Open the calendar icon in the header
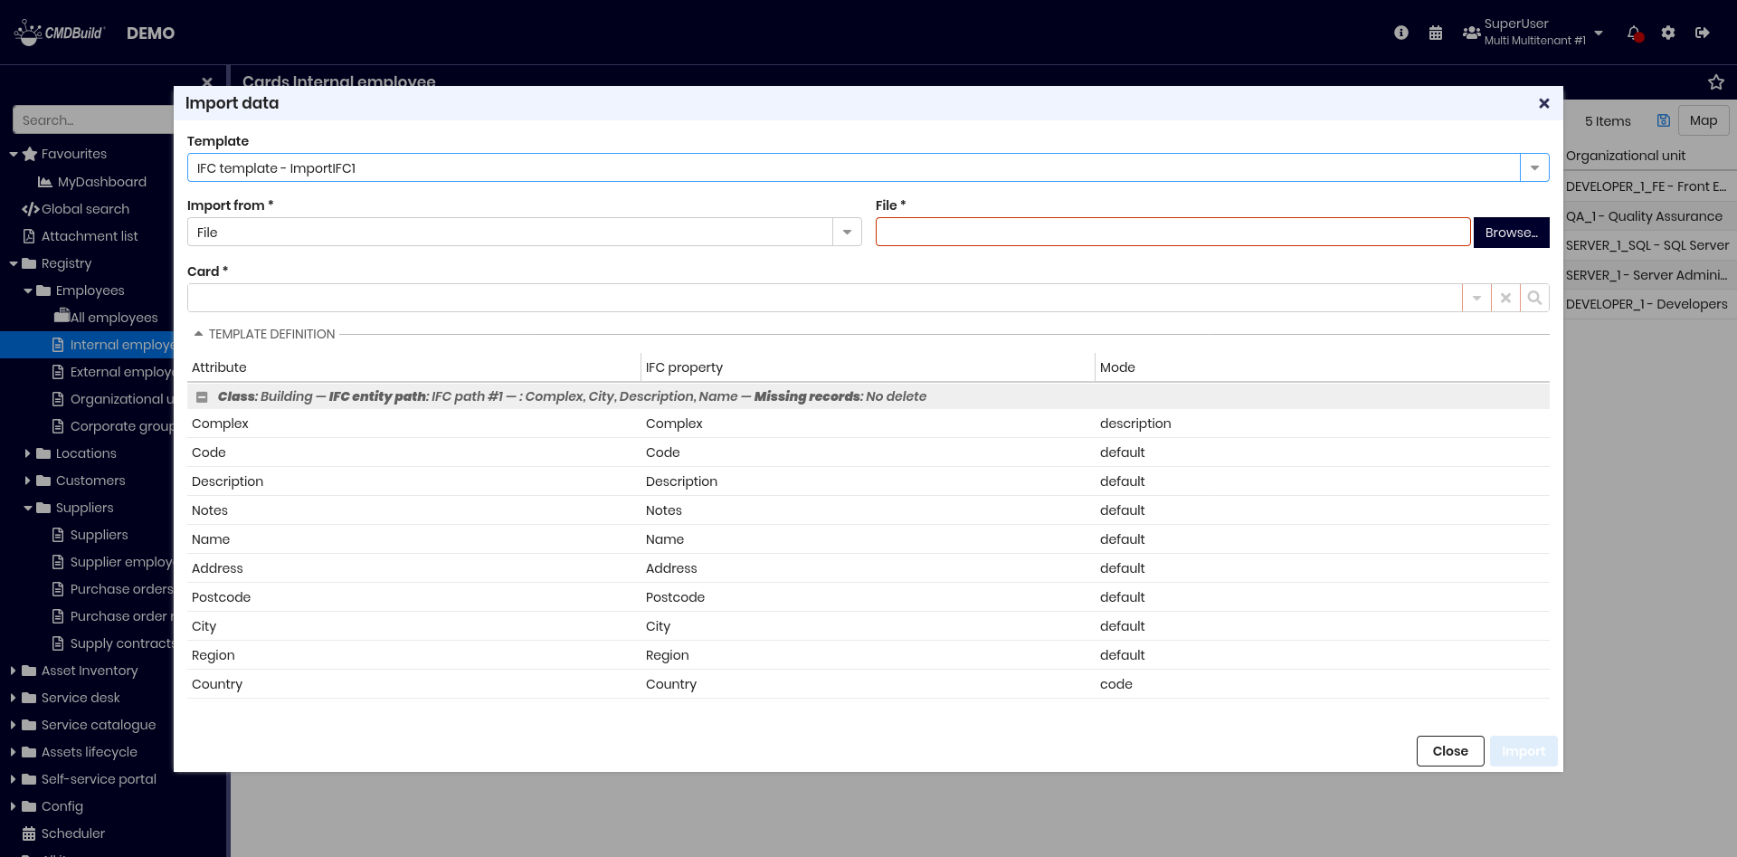The image size is (1737, 857). pyautogui.click(x=1436, y=33)
